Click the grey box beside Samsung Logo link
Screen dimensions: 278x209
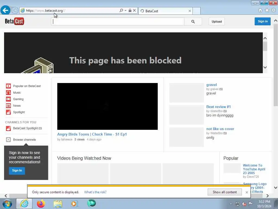click(232, 184)
